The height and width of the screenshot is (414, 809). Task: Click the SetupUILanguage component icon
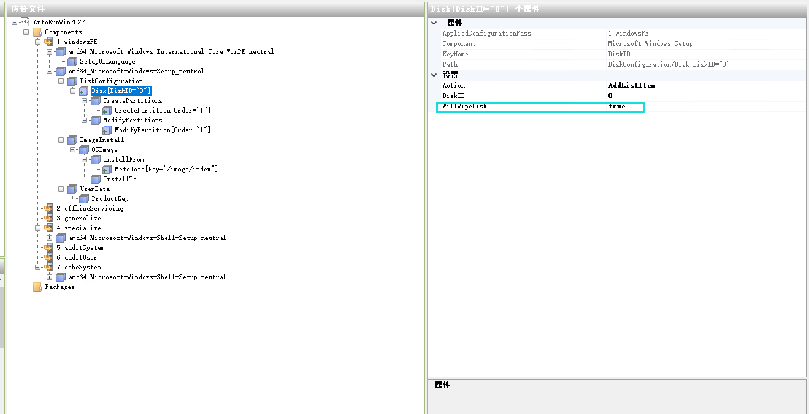(x=72, y=61)
